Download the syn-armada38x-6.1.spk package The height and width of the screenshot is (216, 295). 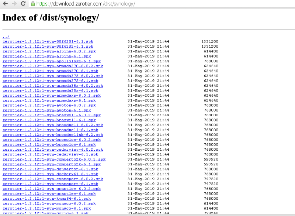point(50,90)
